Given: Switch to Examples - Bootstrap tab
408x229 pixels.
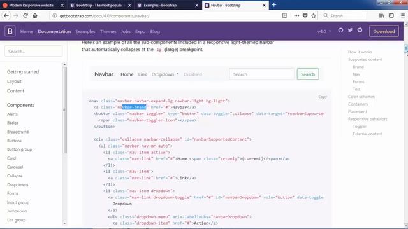Looking at the screenshot, I should (x=160, y=5).
